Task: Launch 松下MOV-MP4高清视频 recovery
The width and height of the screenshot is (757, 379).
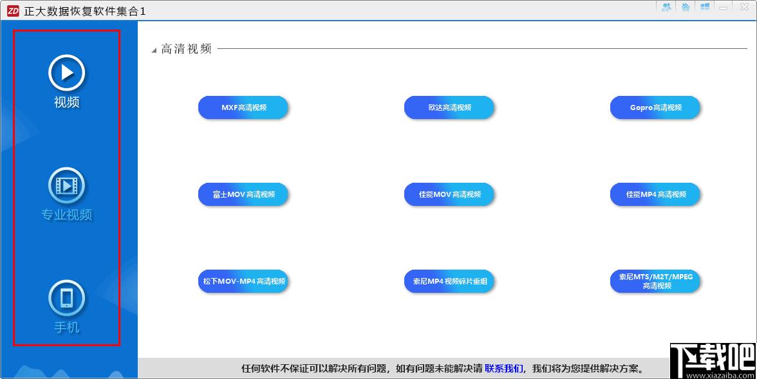Action: coord(243,281)
